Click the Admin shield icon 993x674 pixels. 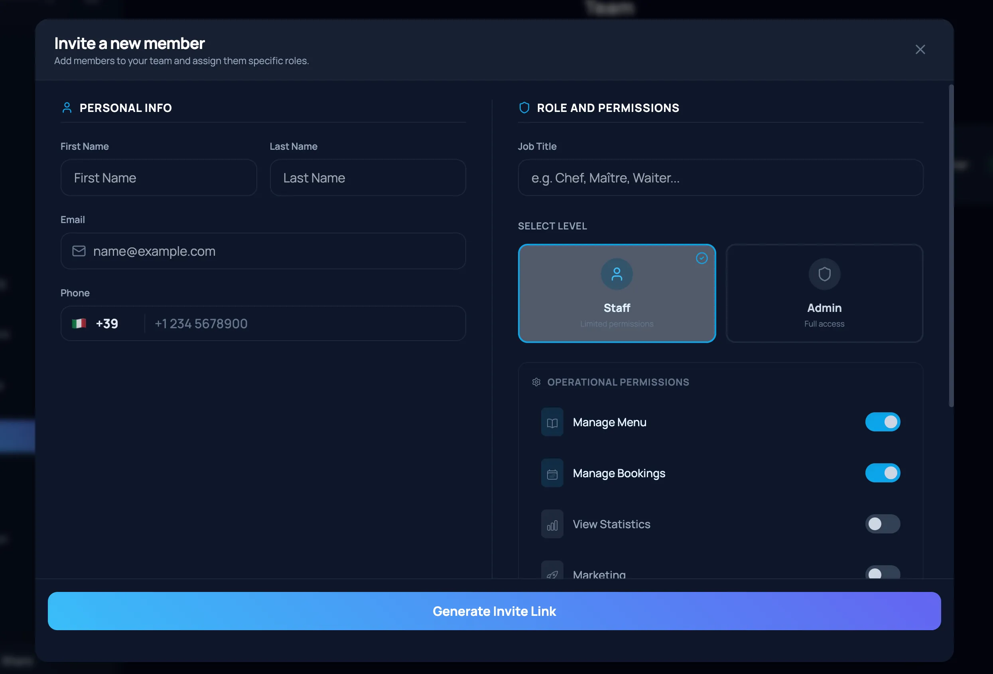(824, 274)
